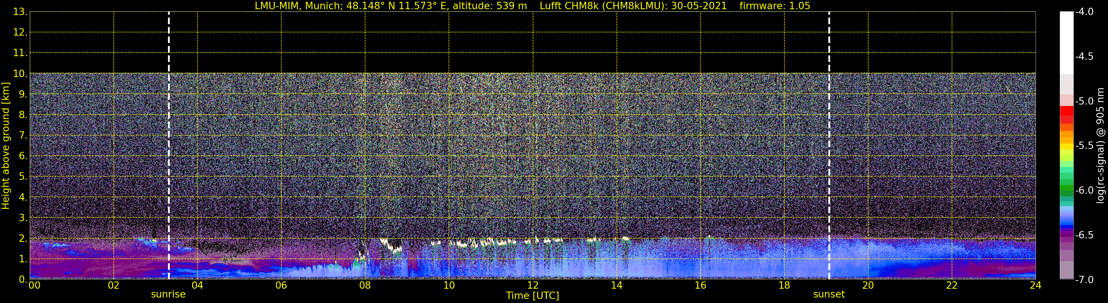This screenshot has height=303, width=1108.
Task: Click the "1." height axis tick label
Action: point(23,259)
